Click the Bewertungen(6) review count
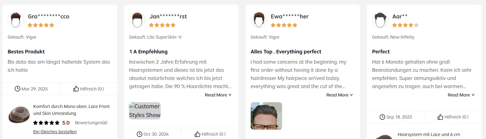This screenshot has height=139, width=486. (x=91, y=123)
